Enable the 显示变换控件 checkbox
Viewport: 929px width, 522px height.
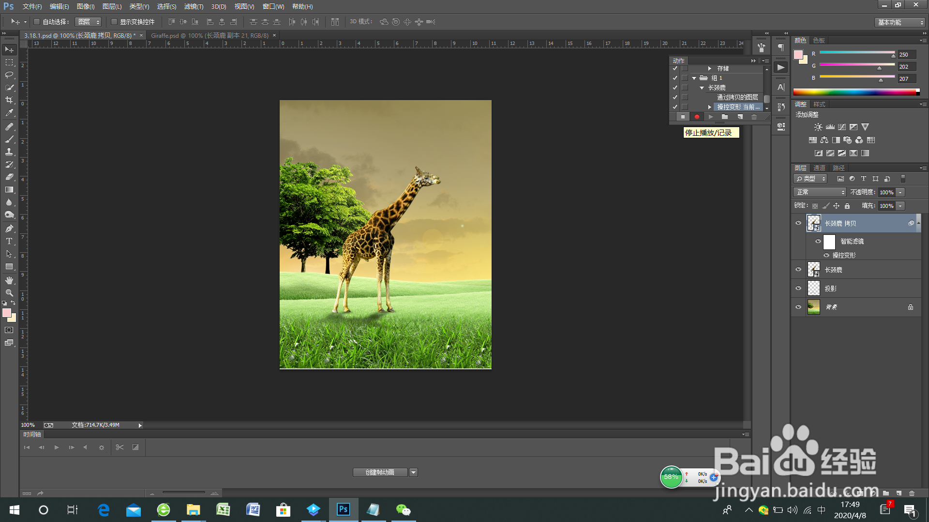click(114, 22)
